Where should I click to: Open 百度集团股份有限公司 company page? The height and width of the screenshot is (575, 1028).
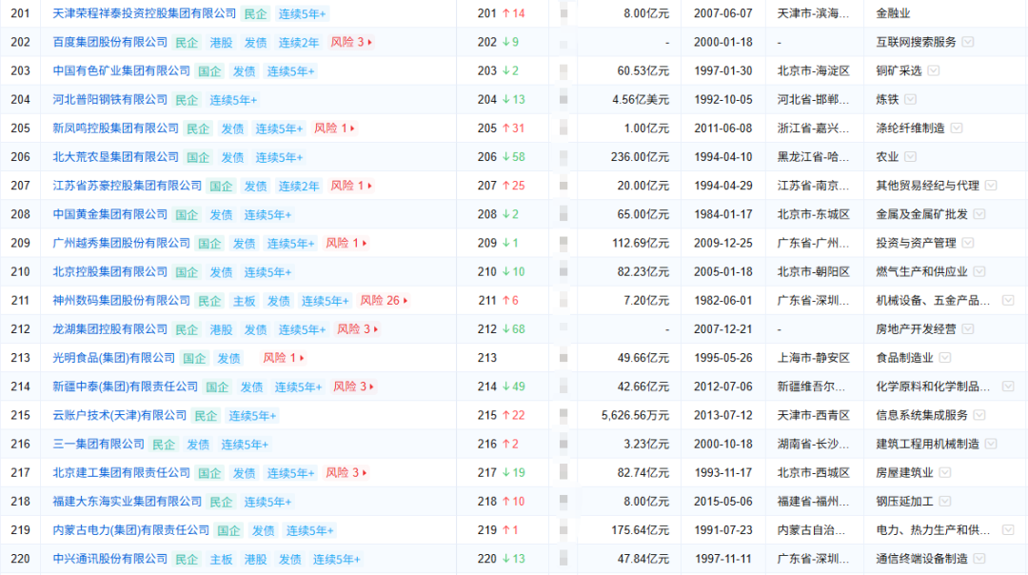(x=110, y=42)
